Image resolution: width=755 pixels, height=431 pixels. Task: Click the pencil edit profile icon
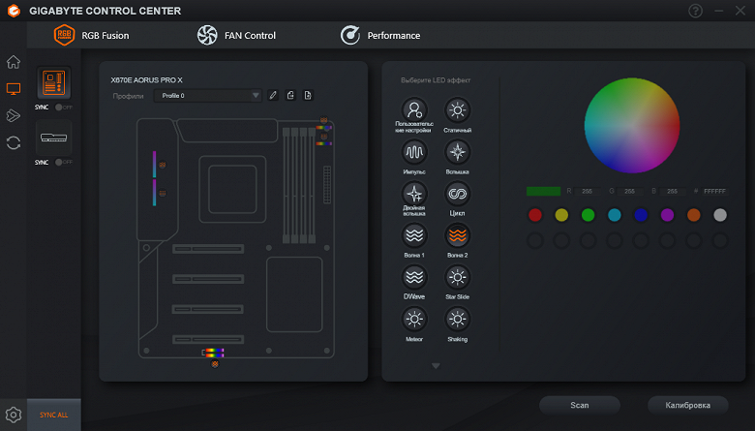[273, 95]
